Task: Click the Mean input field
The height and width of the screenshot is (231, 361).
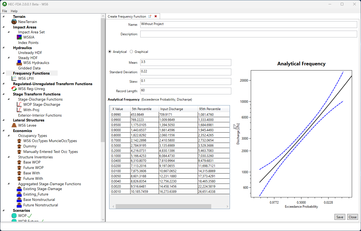Action: (x=186, y=62)
